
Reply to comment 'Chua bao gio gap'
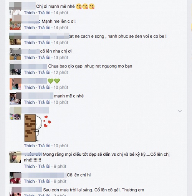pyautogui.click(x=44, y=72)
